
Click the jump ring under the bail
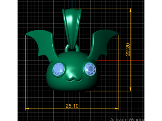click(72, 48)
